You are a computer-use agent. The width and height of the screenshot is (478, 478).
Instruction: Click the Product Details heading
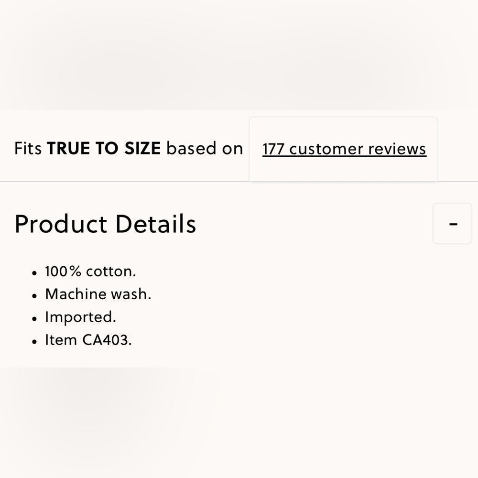tap(105, 224)
